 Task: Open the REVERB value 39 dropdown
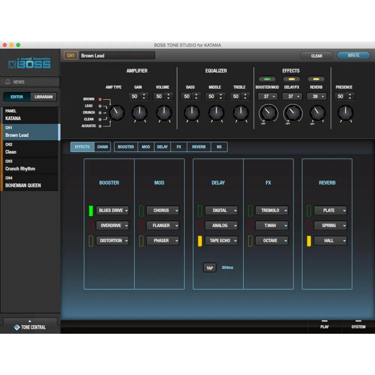[317, 97]
